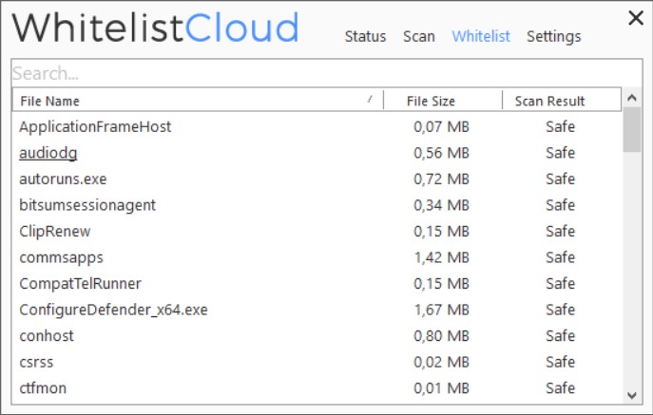Select the ctfmon list entry
The height and width of the screenshot is (415, 653).
click(43, 387)
